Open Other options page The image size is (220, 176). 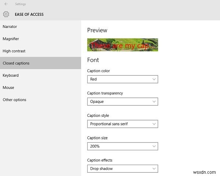point(15,100)
